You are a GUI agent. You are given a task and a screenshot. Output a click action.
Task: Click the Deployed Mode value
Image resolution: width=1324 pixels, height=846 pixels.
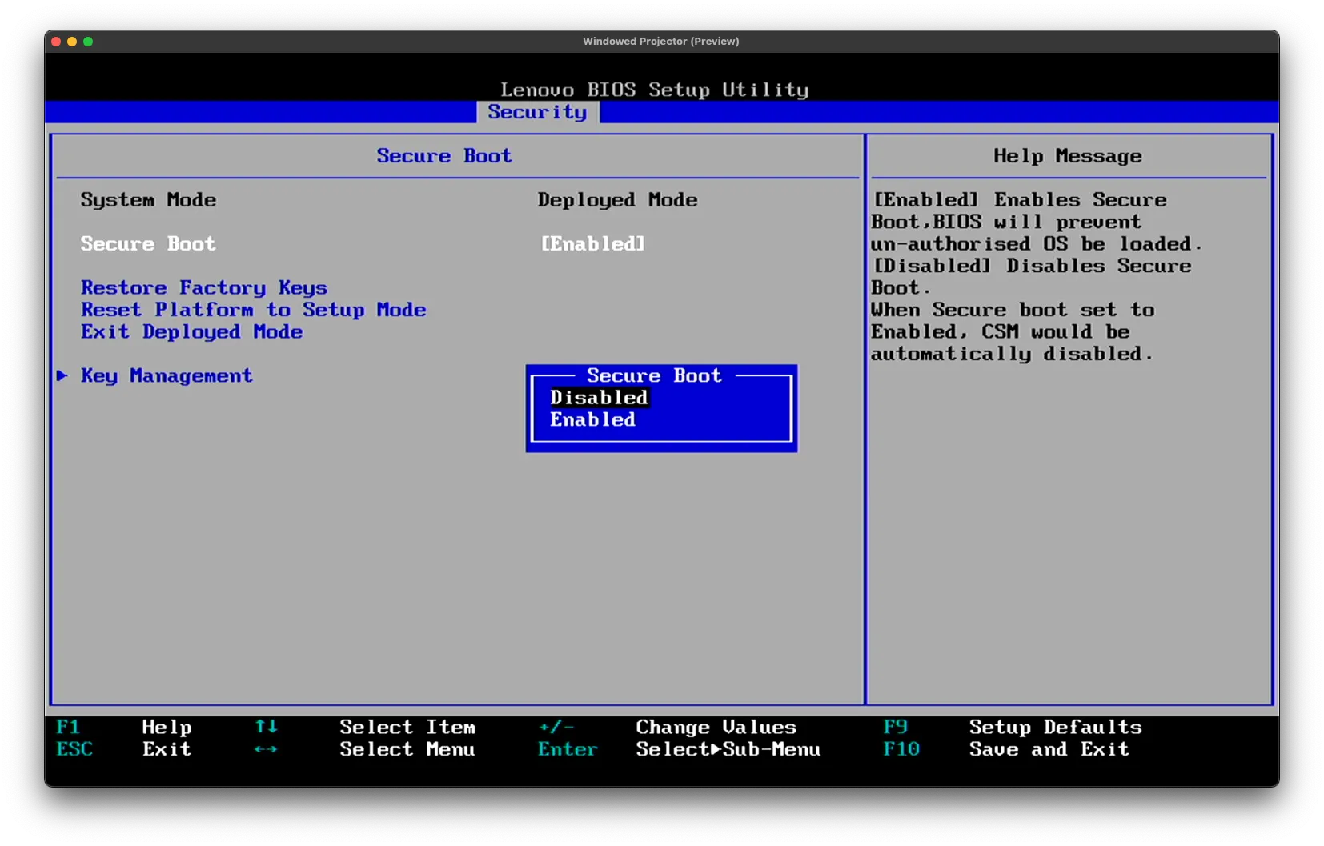617,200
